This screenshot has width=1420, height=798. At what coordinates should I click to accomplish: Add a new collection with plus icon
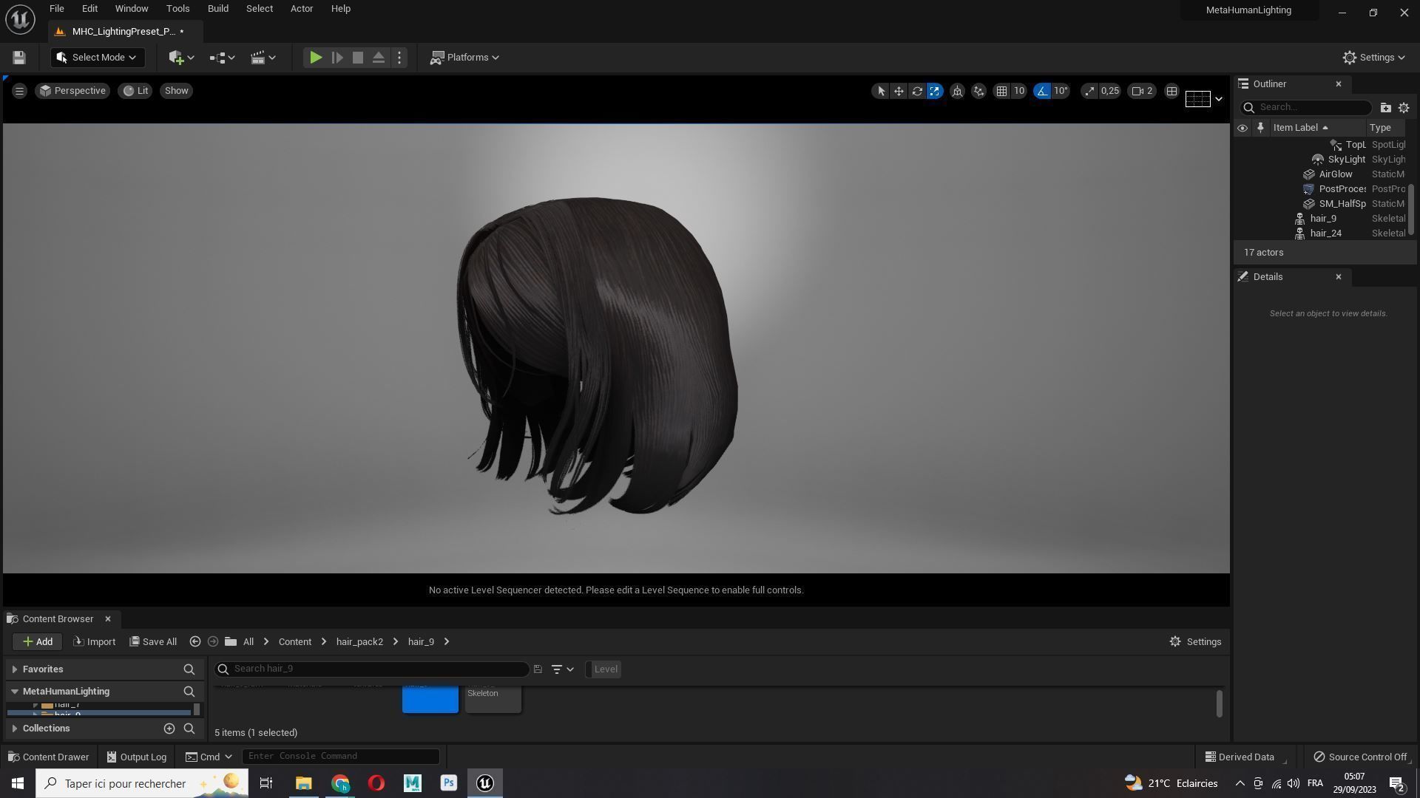(x=169, y=729)
